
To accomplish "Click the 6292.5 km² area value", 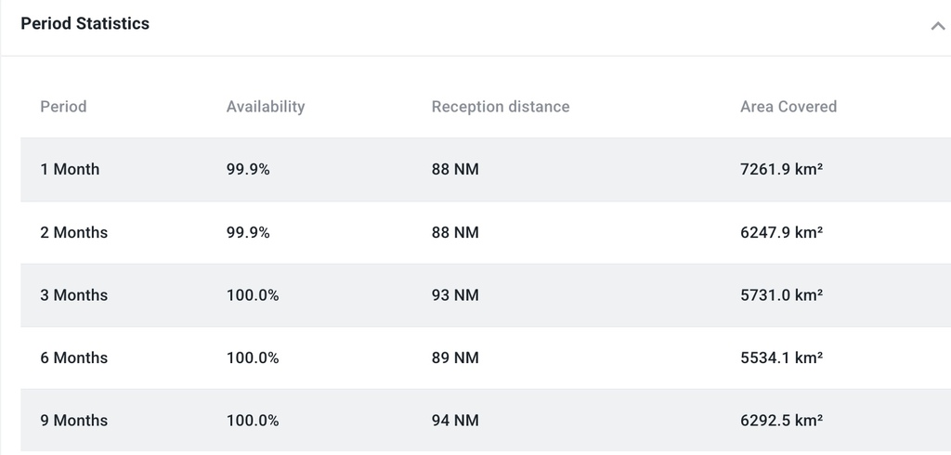I will click(x=781, y=421).
